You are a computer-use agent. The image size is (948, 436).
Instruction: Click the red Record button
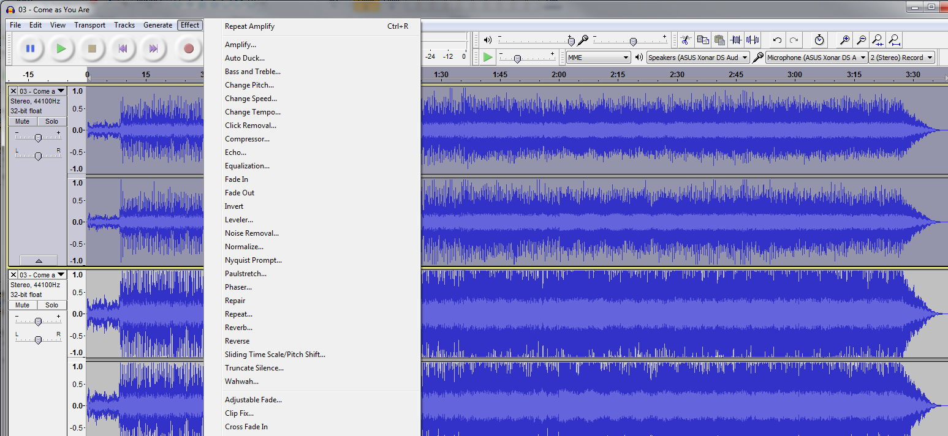pyautogui.click(x=189, y=48)
